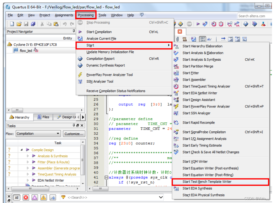Click the RTL simulation waveform icon

[230, 24]
